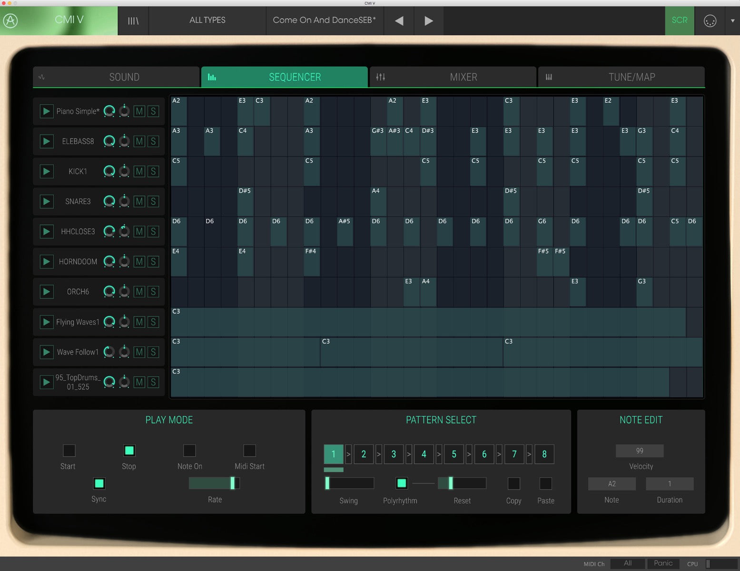Open preset name Come On And DanceSEB
The image size is (740, 571).
pos(325,20)
